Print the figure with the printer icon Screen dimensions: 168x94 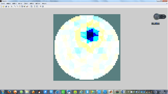point(8,7)
